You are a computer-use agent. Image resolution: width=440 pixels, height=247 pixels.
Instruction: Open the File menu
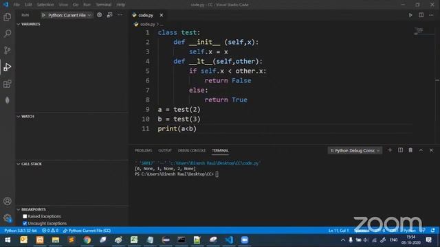pos(16,5)
